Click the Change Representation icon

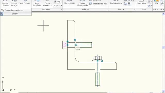coord(3,10)
